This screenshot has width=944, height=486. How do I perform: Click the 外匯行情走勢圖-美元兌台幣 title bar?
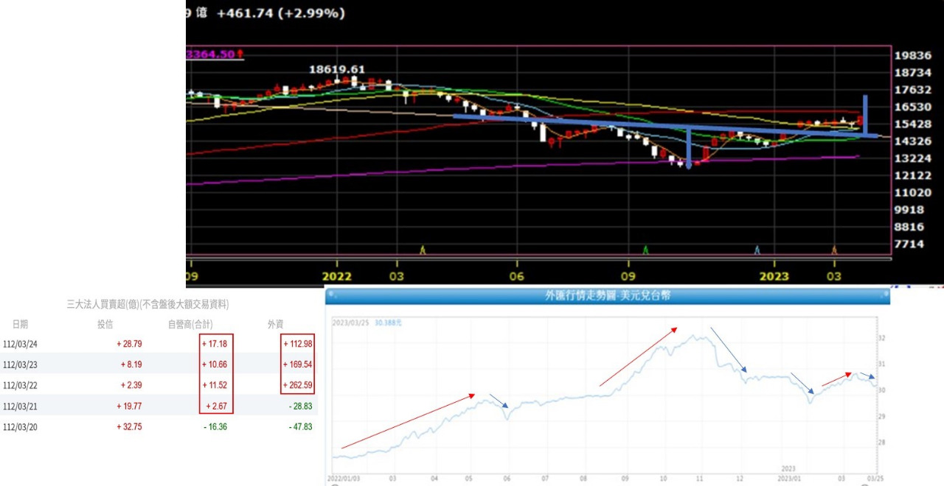[607, 297]
